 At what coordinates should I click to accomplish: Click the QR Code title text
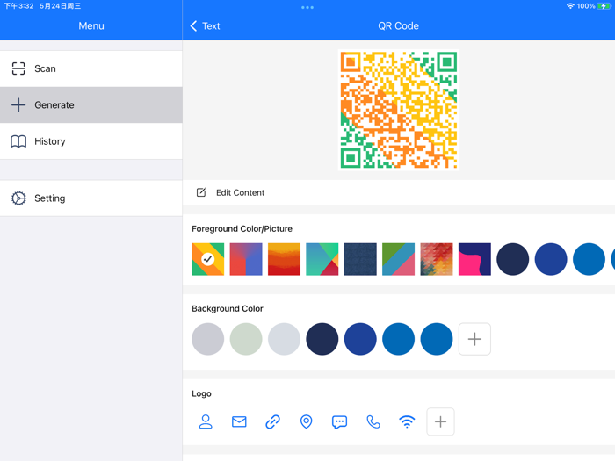[399, 25]
